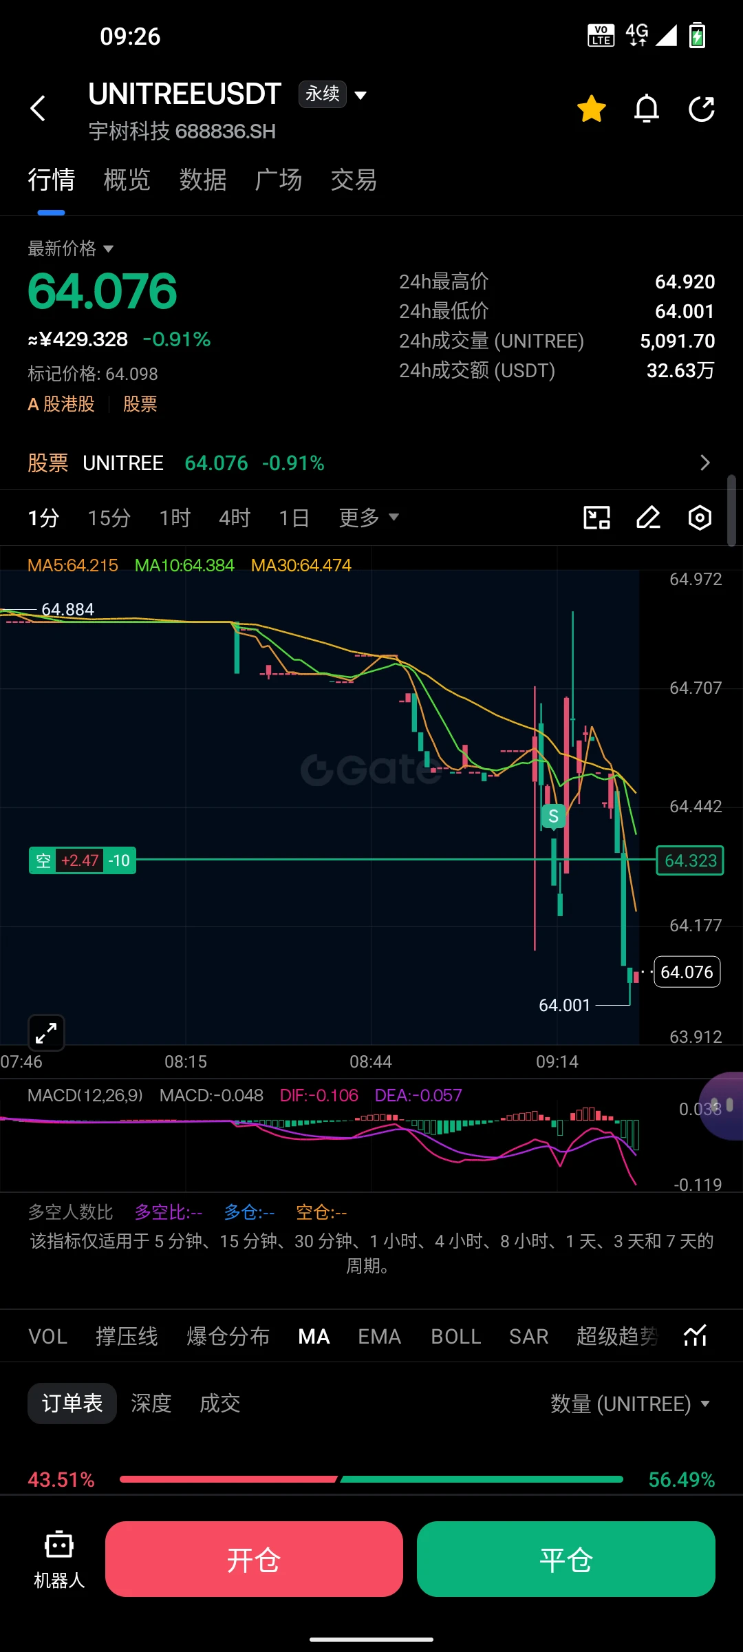Viewport: 743px width, 1652px height.
Task: Switch to the 数据 tab
Action: click(x=203, y=180)
